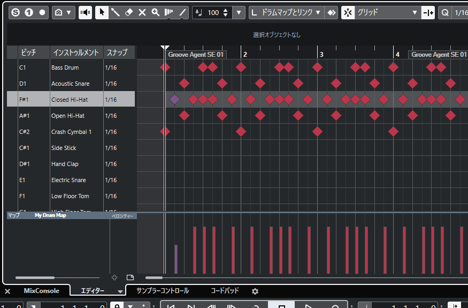Screen dimensions: 468x308
Task: Select the Drumstick tool
Action: pyautogui.click(x=115, y=12)
